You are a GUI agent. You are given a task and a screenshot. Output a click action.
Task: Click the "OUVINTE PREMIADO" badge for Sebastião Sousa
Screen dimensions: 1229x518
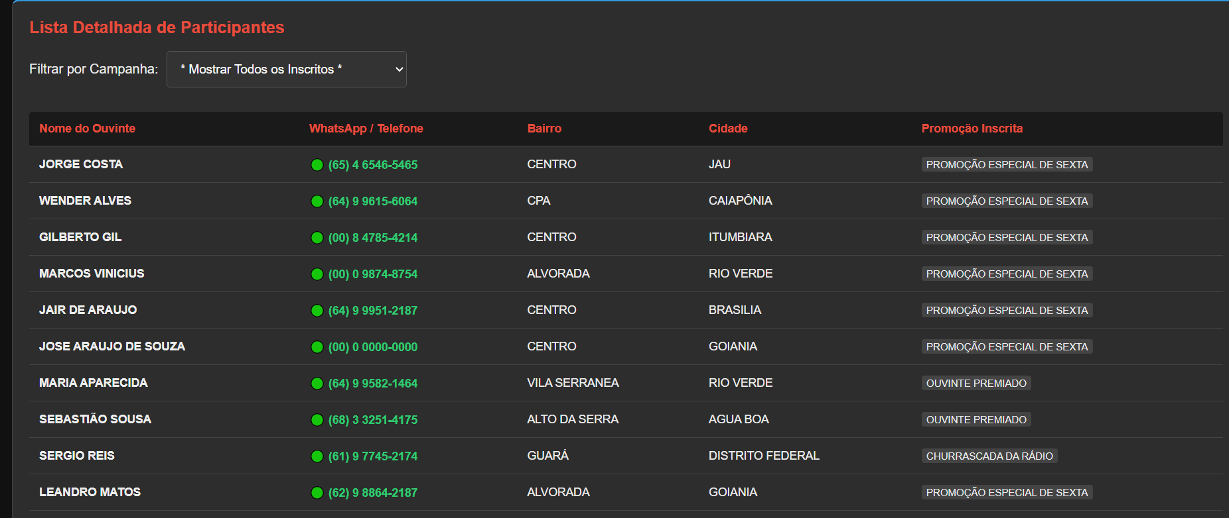point(976,419)
